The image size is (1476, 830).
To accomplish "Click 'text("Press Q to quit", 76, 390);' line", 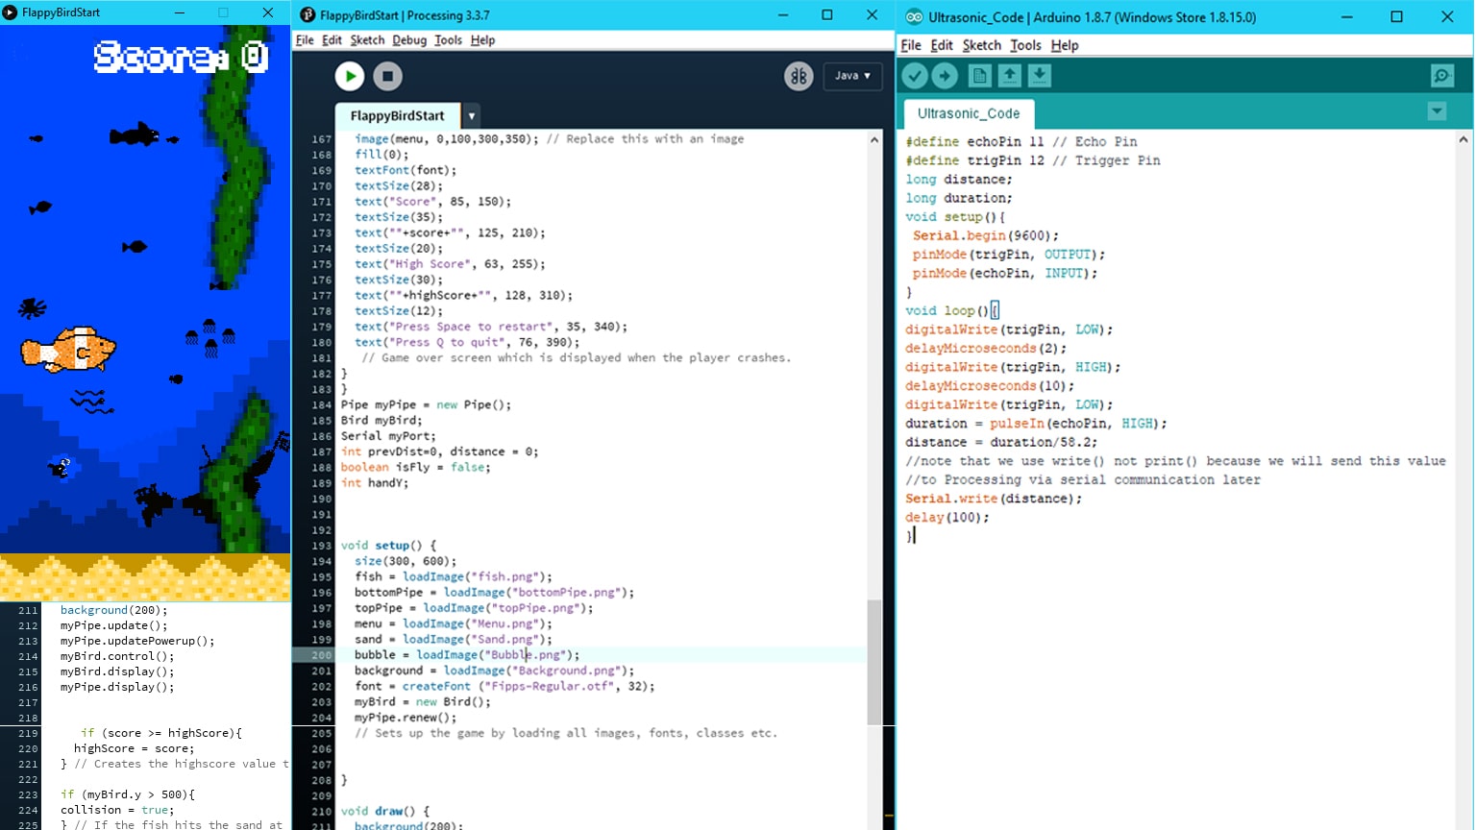I will click(467, 343).
